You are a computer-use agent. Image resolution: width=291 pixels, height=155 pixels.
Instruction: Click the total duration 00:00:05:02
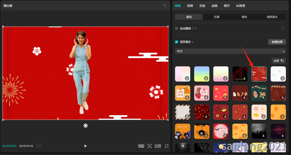(x=26, y=146)
